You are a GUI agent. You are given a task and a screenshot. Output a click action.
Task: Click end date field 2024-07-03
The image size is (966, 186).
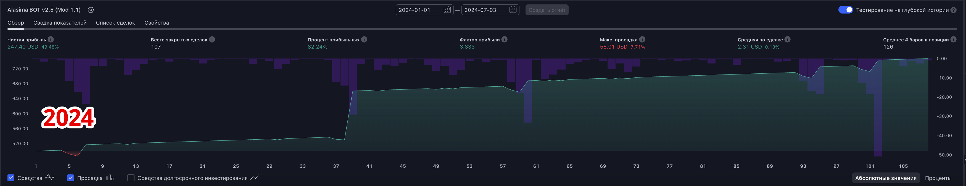pos(490,10)
